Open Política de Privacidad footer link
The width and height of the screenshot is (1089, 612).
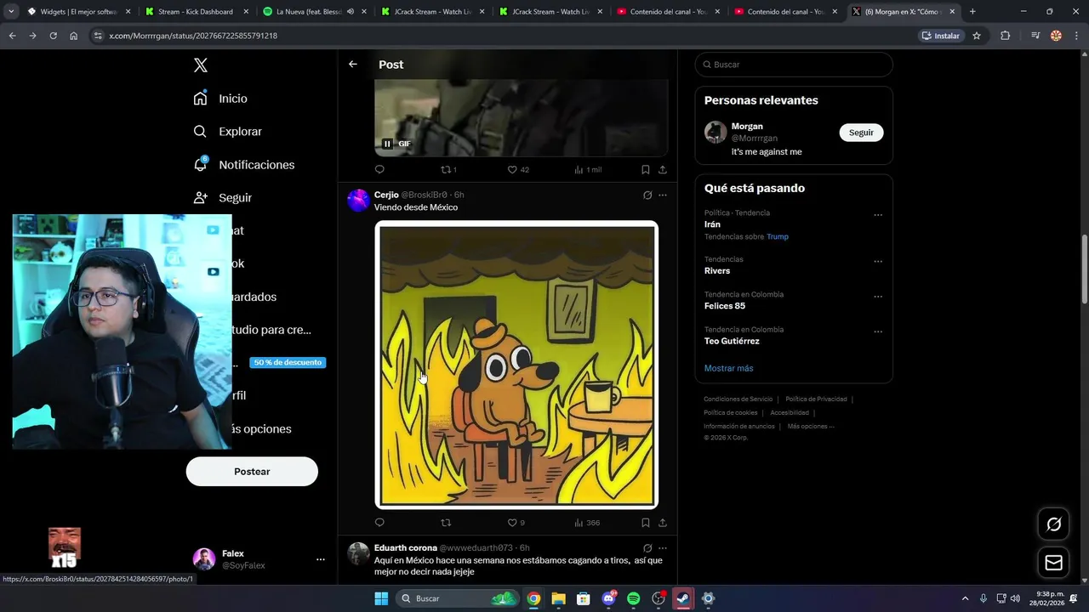pyautogui.click(x=816, y=399)
